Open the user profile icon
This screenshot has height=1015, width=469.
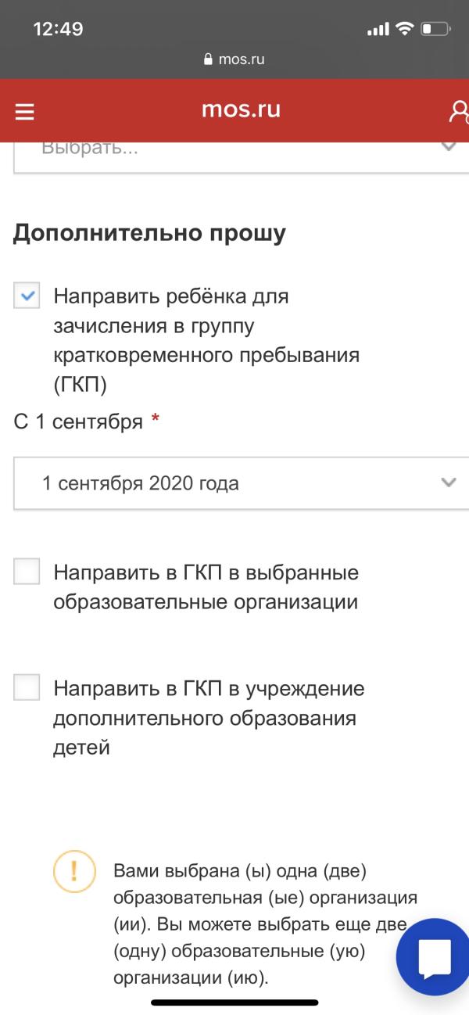coord(460,110)
